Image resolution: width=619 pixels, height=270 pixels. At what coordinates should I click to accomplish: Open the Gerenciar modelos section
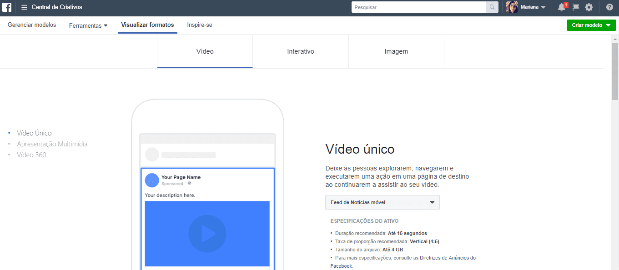coord(31,25)
